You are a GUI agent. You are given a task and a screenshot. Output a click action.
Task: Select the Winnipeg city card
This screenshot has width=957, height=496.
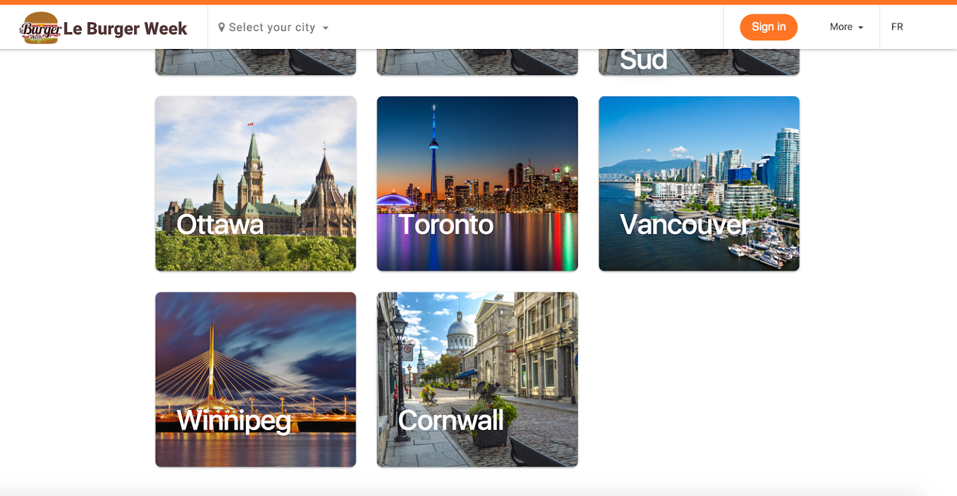click(x=256, y=379)
